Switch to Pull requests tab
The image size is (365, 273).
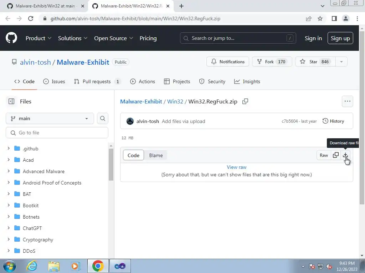tap(97, 81)
